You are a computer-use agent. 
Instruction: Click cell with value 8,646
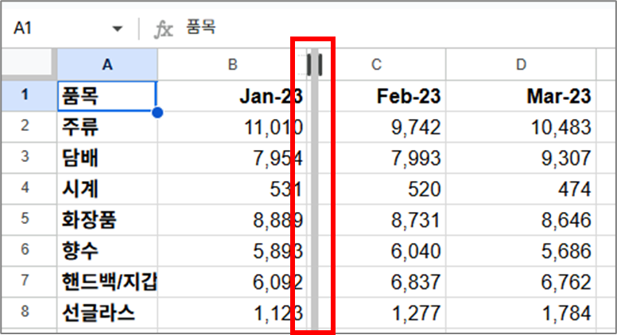tap(521, 220)
